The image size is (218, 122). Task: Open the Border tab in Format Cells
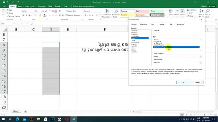(162, 24)
